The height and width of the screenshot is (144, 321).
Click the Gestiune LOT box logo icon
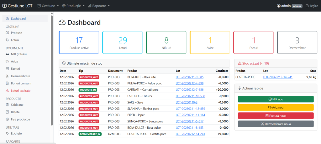[4, 6]
